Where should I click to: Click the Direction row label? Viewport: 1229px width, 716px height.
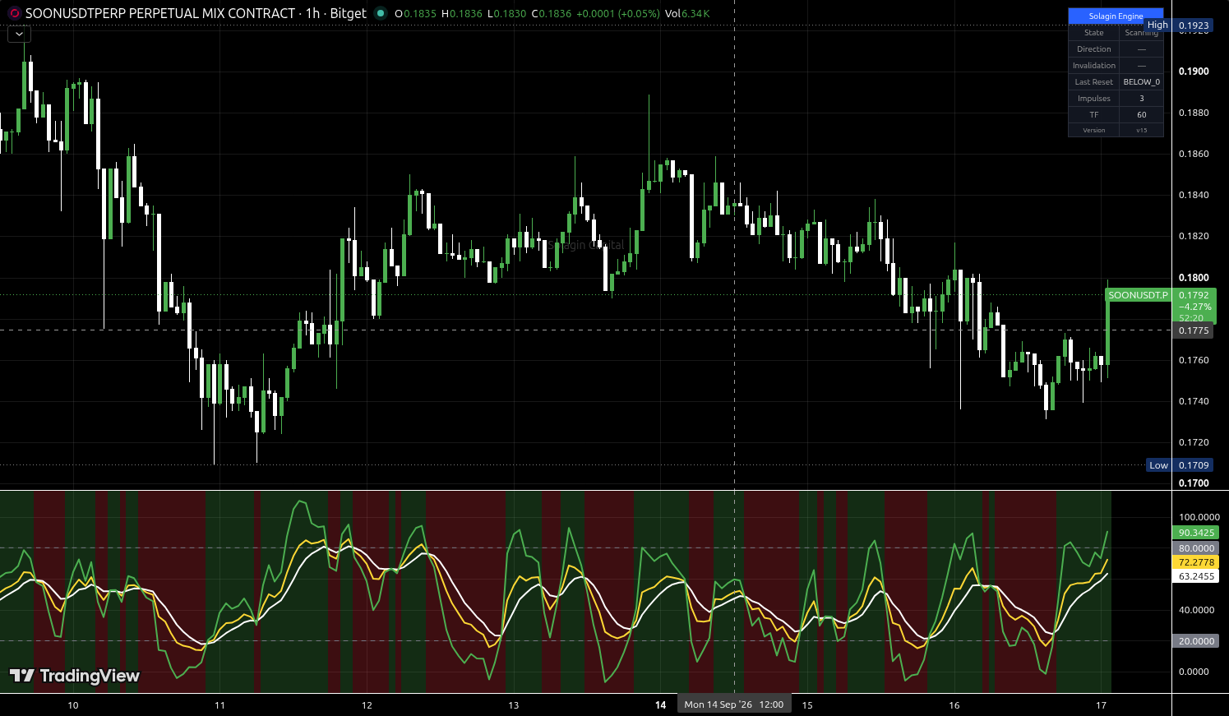[1093, 49]
